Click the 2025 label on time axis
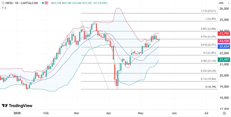The height and width of the screenshot is (117, 231). click(x=17, y=113)
